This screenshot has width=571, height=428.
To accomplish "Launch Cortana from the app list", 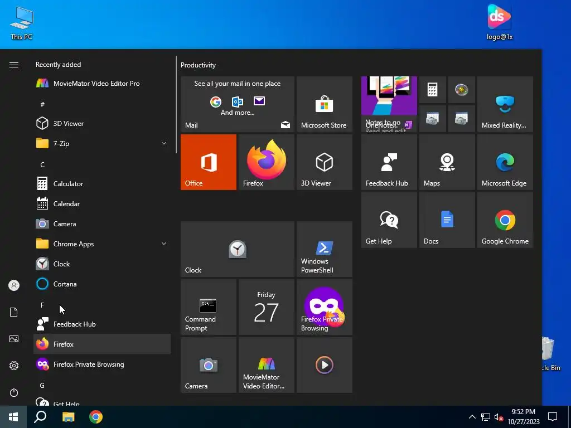I will (102, 284).
